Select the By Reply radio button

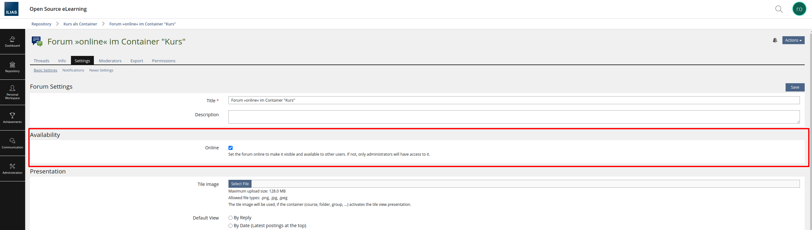pos(230,218)
